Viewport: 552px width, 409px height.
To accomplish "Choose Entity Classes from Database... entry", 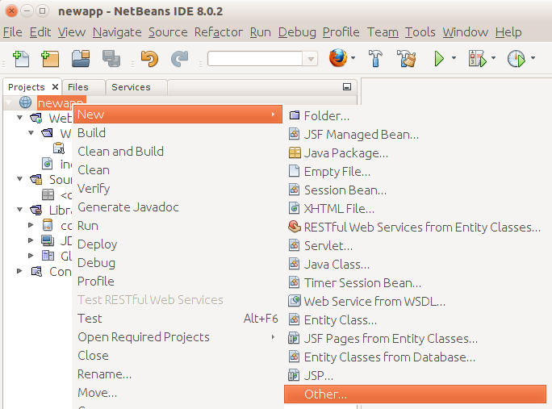I will (x=415, y=357).
